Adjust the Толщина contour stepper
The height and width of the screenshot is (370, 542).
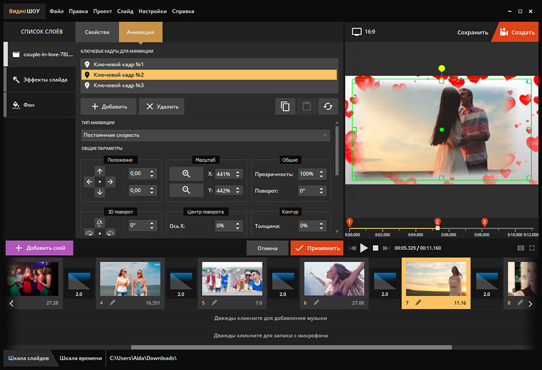coord(321,226)
